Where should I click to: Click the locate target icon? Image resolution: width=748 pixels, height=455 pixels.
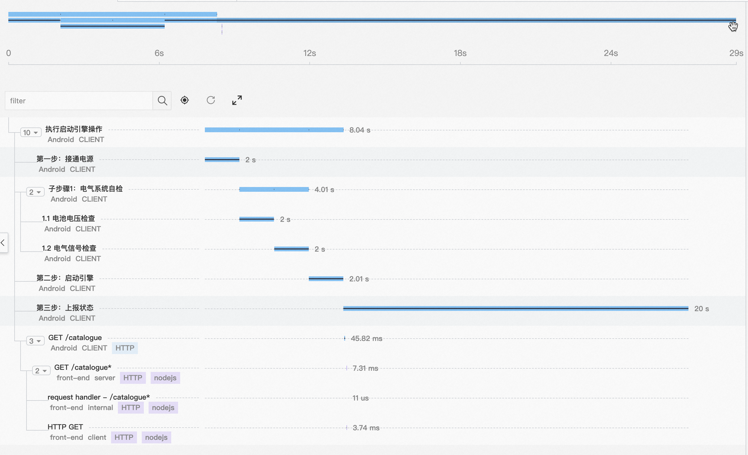185,100
